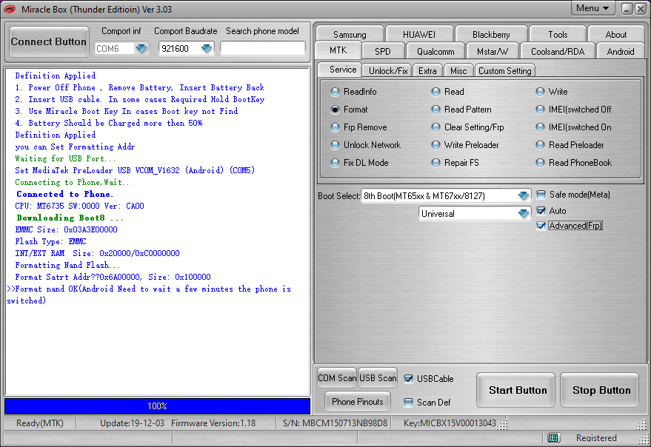
Task: Click the Connect Button
Action: pos(49,41)
